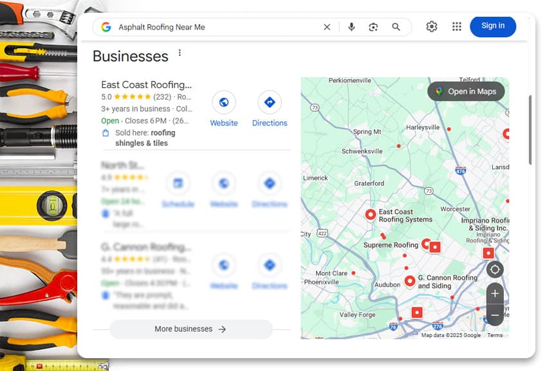The height and width of the screenshot is (371, 547).
Task: Click Website icon for North St listing
Action: tap(224, 183)
